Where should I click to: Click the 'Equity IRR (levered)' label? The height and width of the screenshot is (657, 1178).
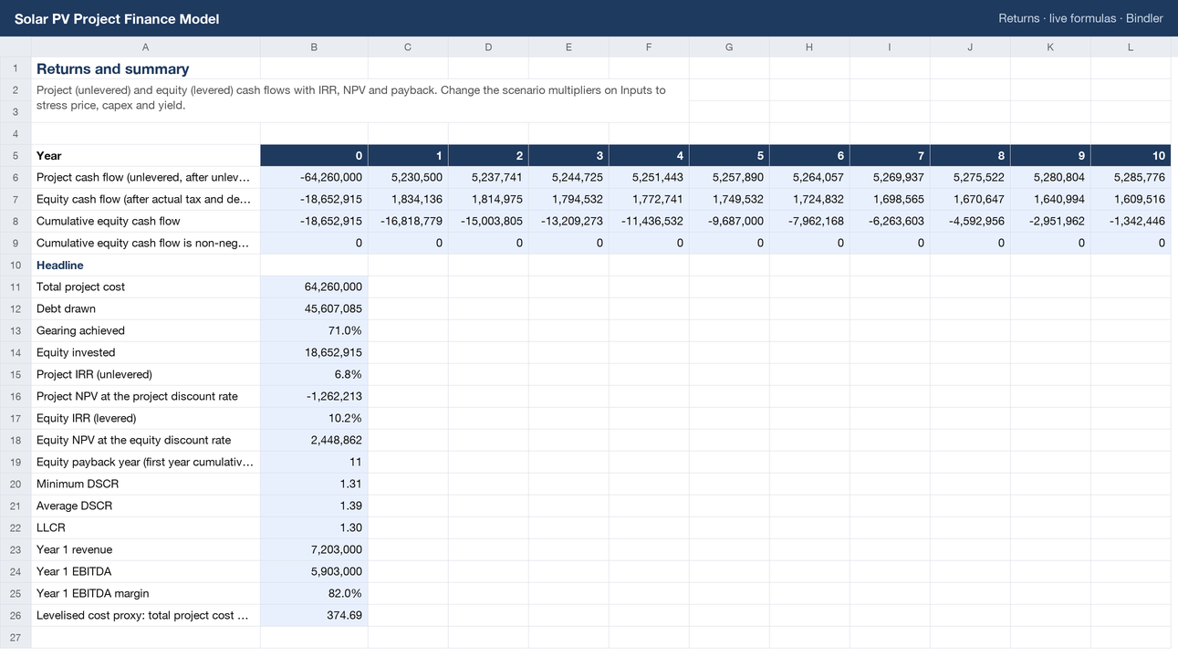pos(146,418)
